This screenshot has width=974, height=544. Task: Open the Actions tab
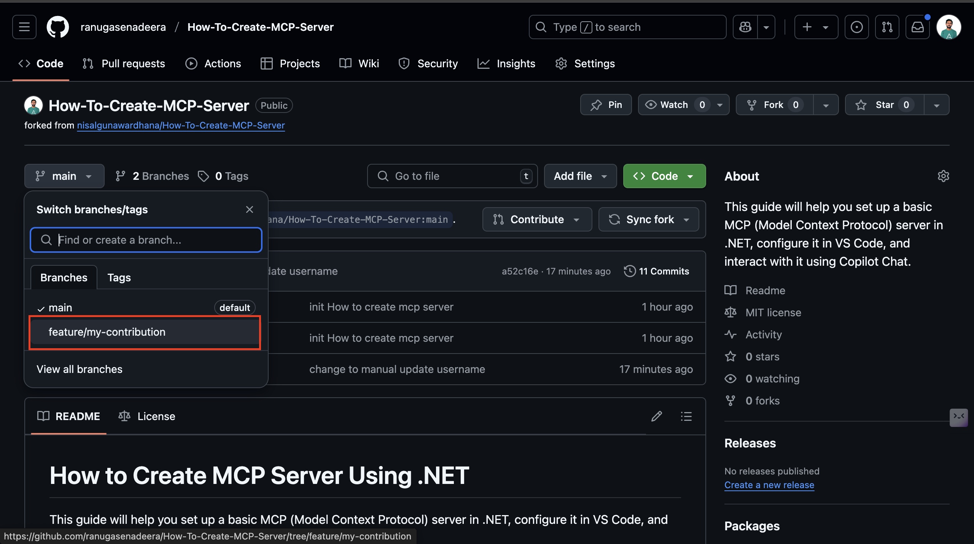pos(213,63)
